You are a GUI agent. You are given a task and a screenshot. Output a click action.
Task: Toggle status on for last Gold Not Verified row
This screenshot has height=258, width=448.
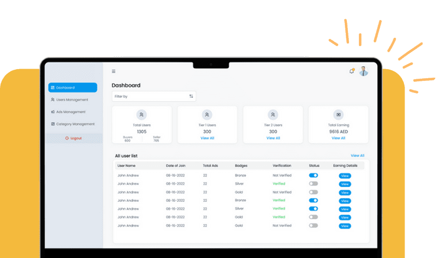(x=313, y=226)
